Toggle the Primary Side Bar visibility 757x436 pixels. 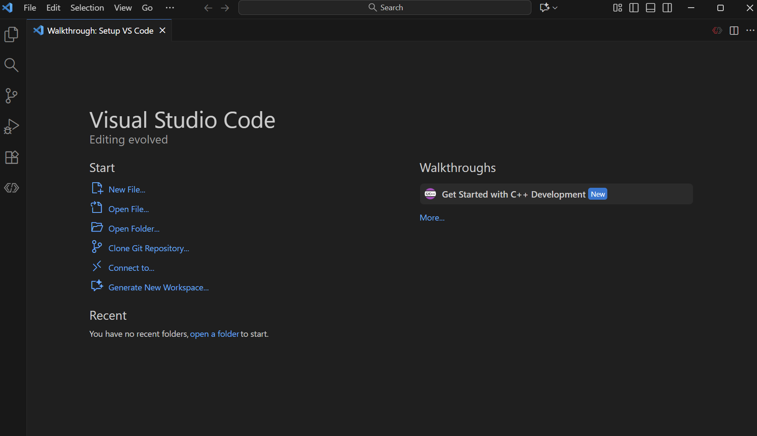[x=634, y=8]
